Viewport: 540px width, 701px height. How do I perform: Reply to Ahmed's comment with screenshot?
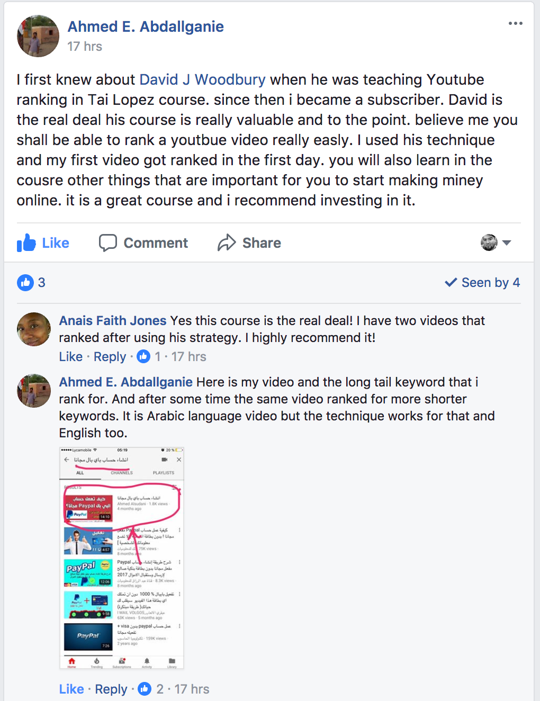(x=111, y=689)
